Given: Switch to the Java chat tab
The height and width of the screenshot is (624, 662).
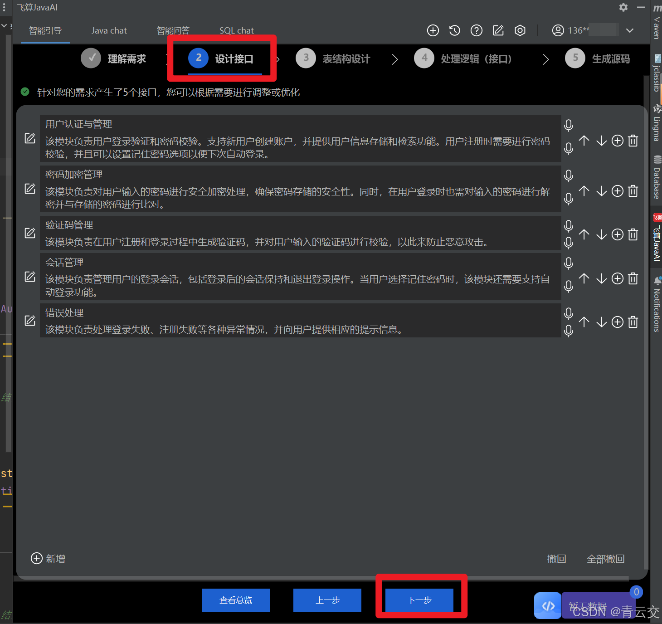Looking at the screenshot, I should [x=109, y=30].
